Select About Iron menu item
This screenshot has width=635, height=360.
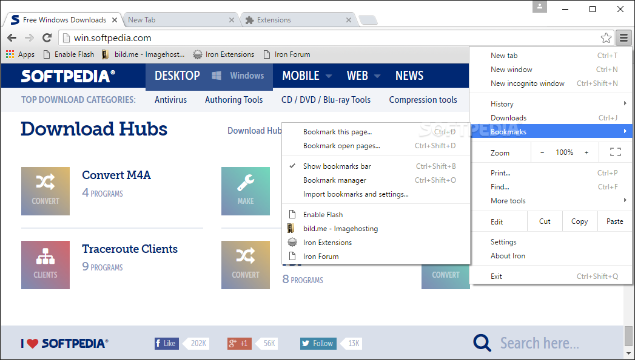pos(551,256)
